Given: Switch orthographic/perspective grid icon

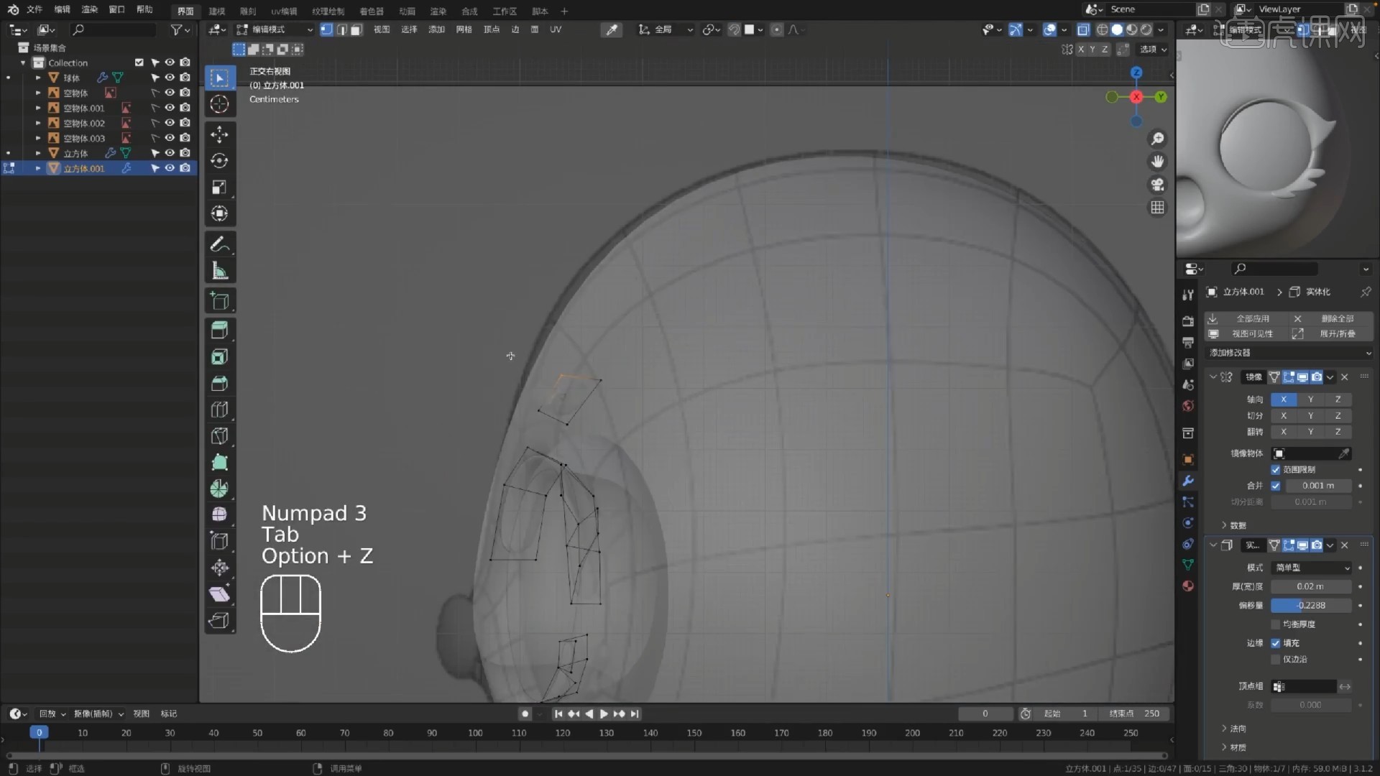Looking at the screenshot, I should (x=1157, y=208).
